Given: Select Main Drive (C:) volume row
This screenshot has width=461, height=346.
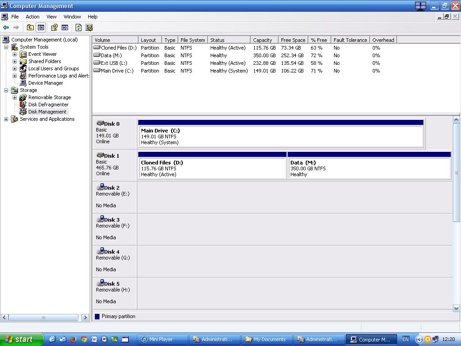Looking at the screenshot, I should pos(237,71).
